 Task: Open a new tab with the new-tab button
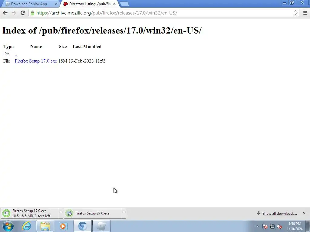(124, 4)
